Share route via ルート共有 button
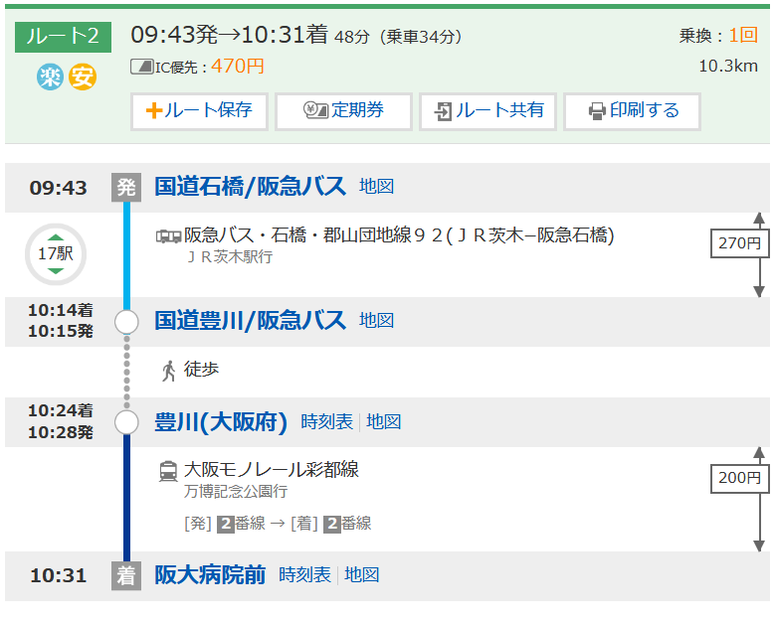This screenshot has height=621, width=775. (x=488, y=111)
